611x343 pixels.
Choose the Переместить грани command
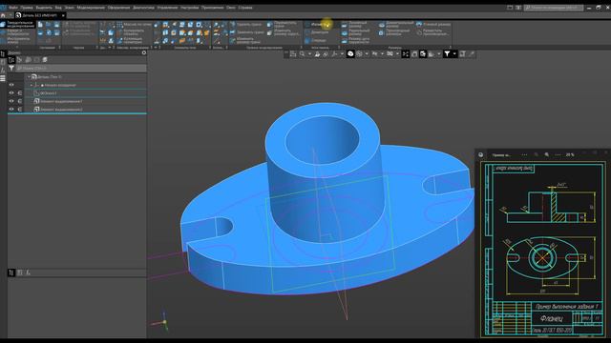click(283, 24)
